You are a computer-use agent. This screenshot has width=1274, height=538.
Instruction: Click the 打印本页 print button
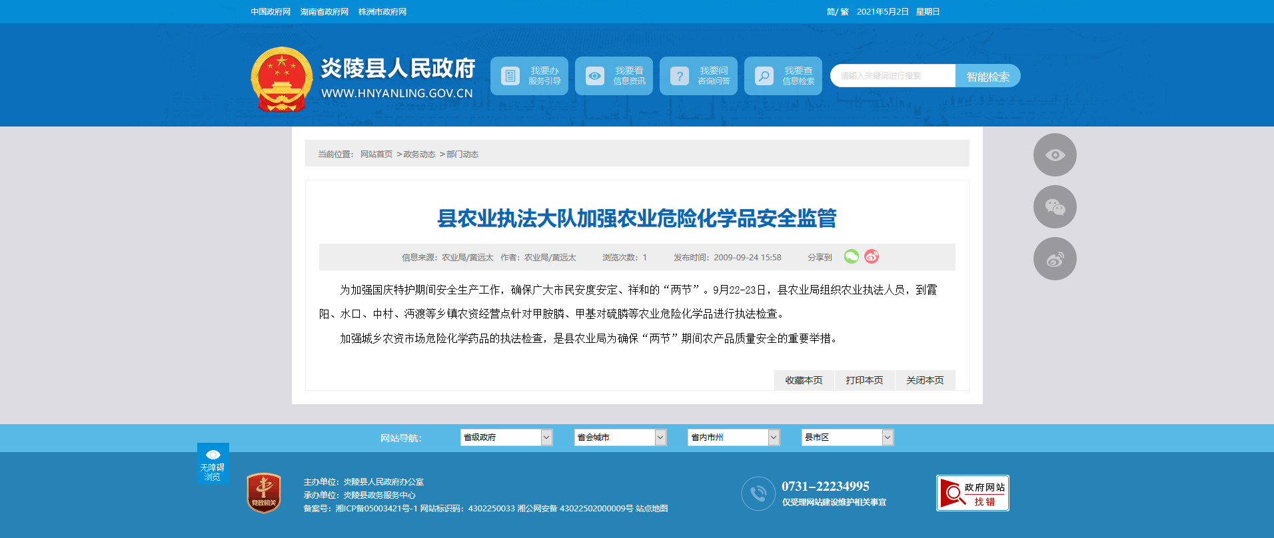[x=864, y=380]
